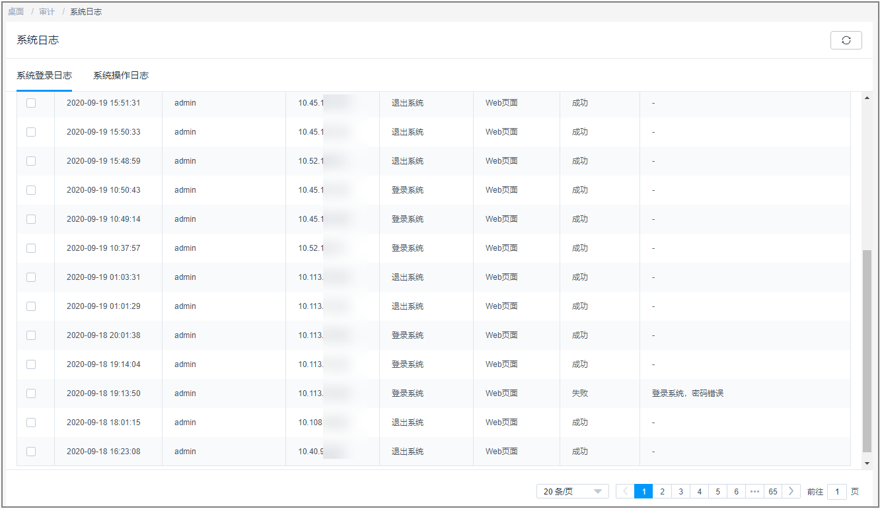Image resolution: width=880 pixels, height=509 pixels.
Task: Go to page 4
Action: (x=699, y=491)
